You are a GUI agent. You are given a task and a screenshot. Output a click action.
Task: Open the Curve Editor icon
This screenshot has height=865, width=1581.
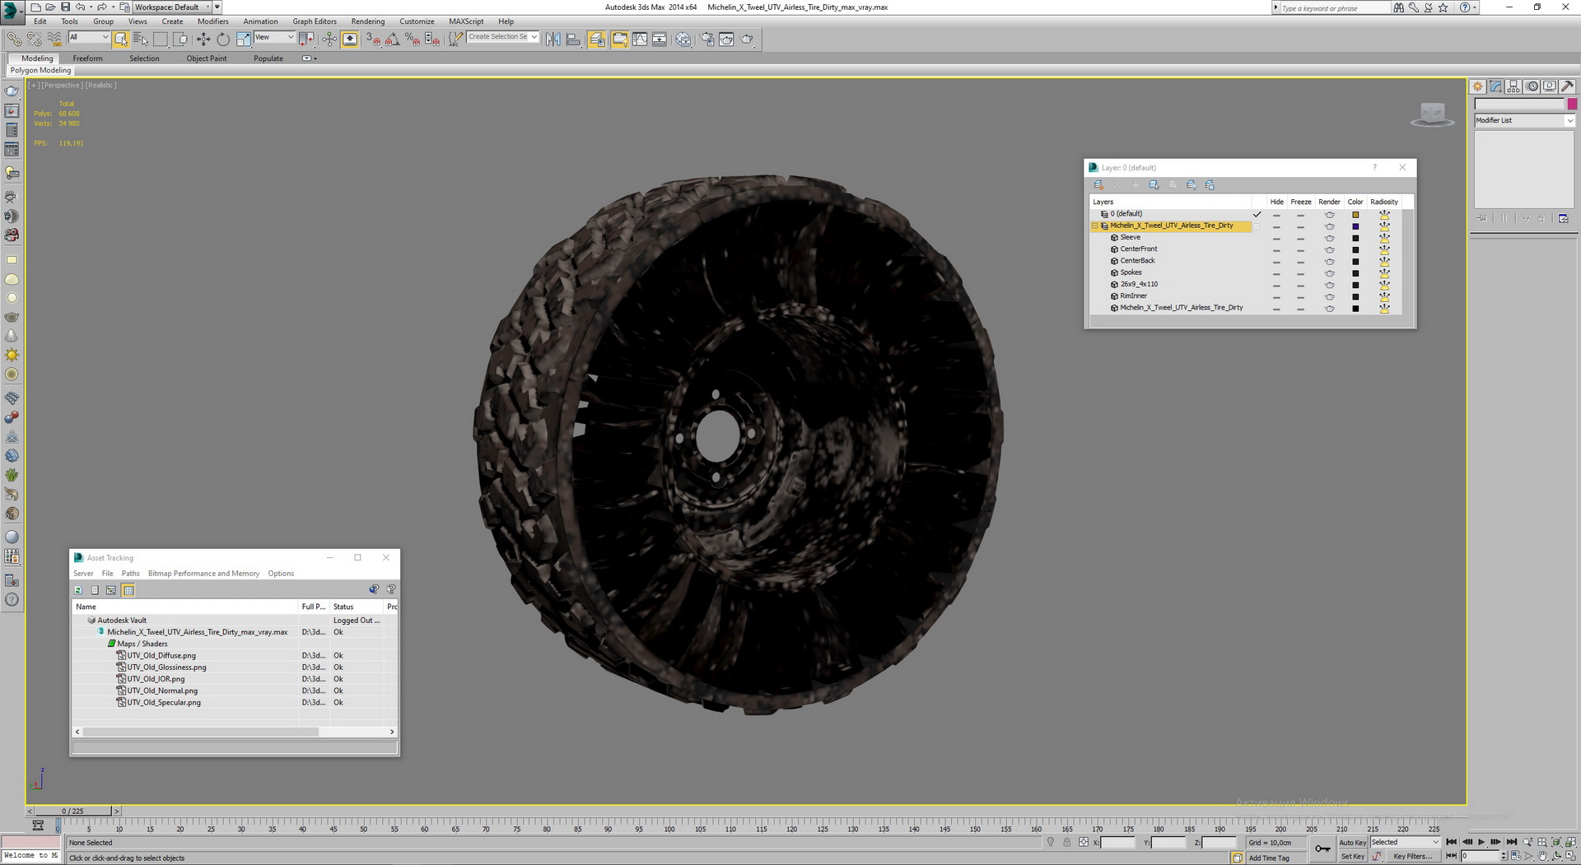click(x=640, y=39)
